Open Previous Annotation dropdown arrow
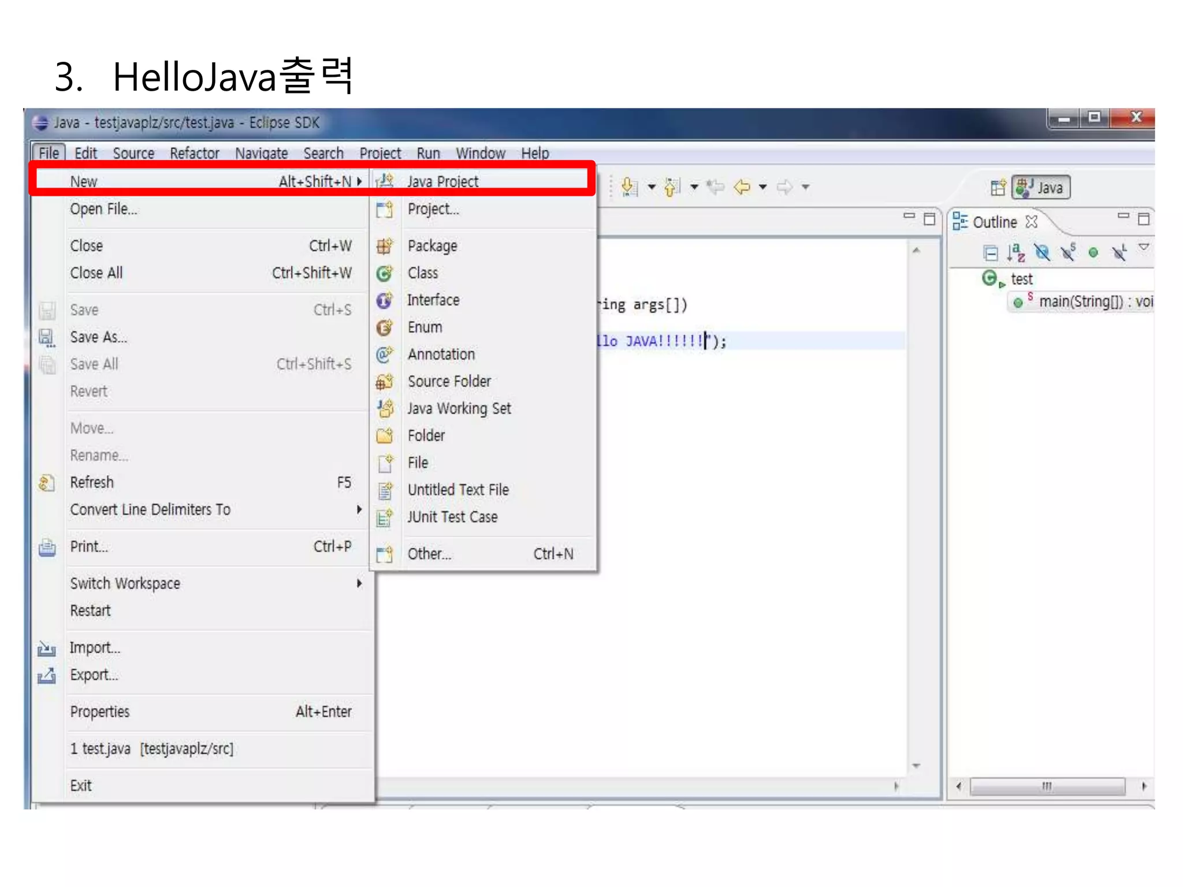The image size is (1183, 887). click(694, 187)
